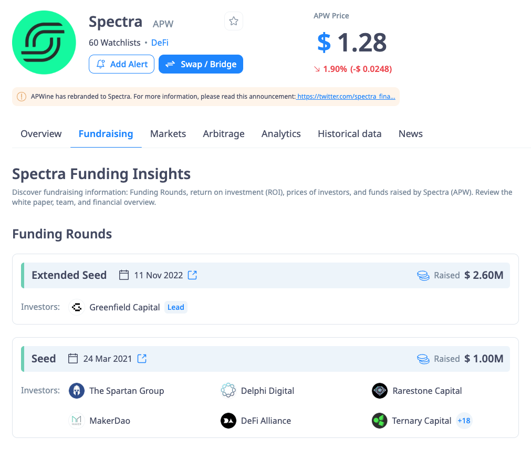
Task: Click Greenfield Capital investor logo
Action: 77,307
